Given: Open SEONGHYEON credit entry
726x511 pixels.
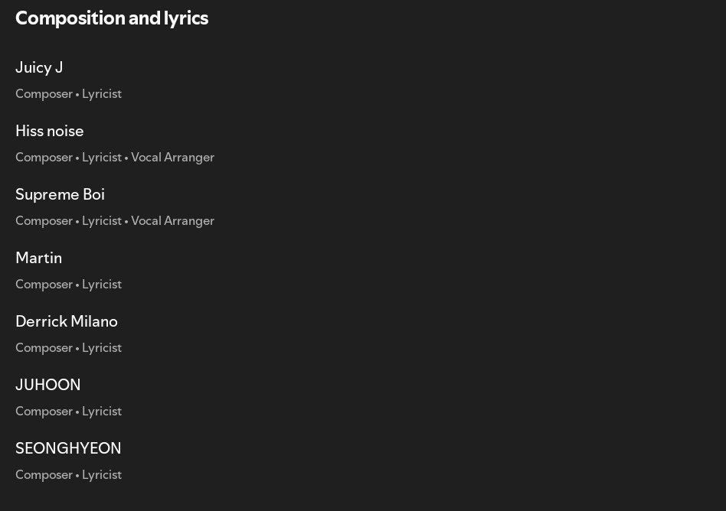Looking at the screenshot, I should pyautogui.click(x=68, y=448).
